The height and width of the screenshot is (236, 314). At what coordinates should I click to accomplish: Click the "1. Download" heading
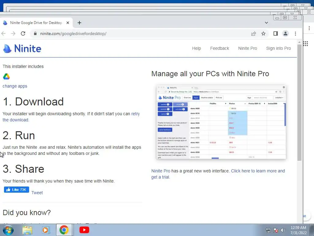click(x=33, y=101)
